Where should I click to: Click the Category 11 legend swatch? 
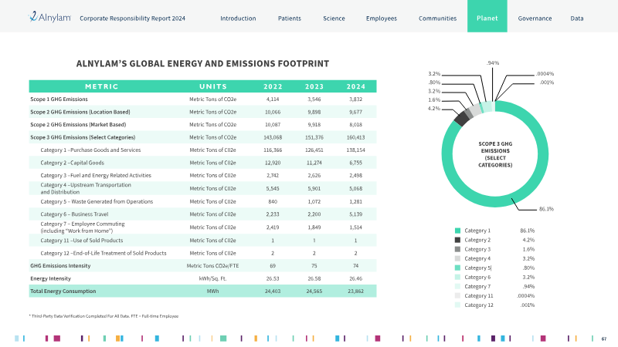point(457,296)
